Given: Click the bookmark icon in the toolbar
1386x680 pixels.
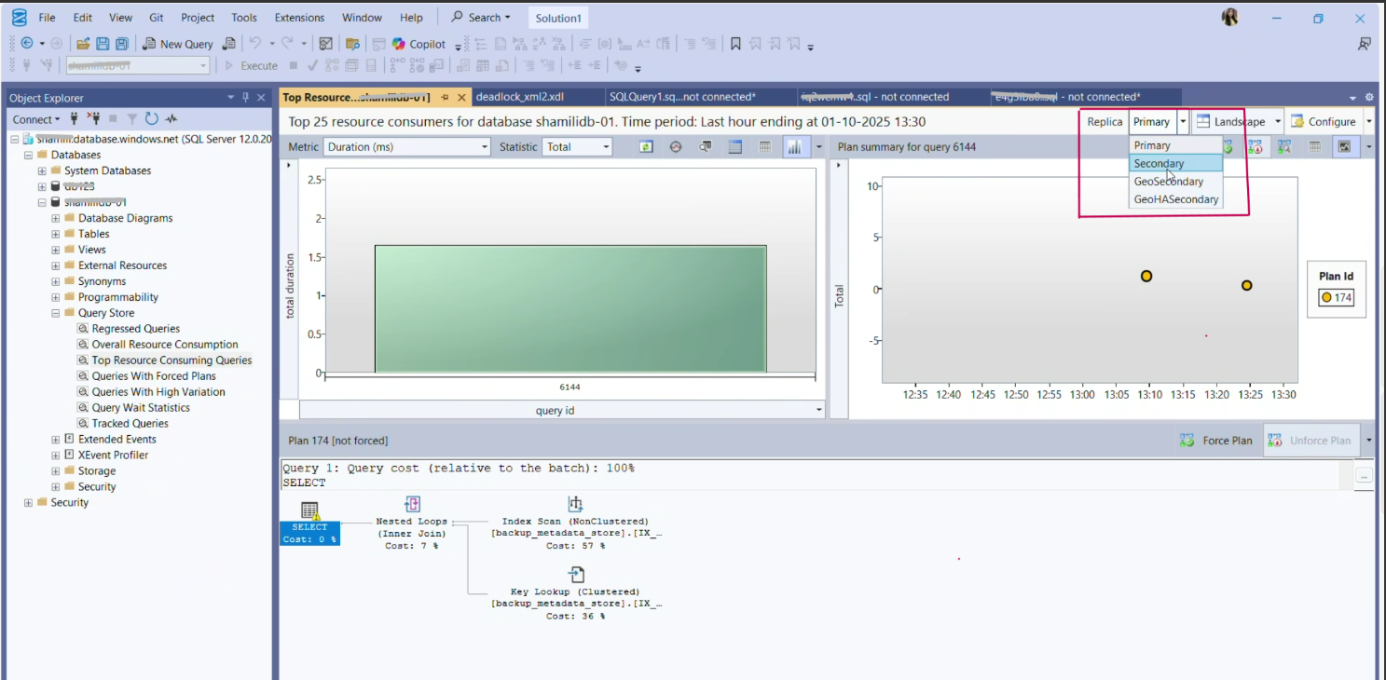Looking at the screenshot, I should (x=735, y=44).
